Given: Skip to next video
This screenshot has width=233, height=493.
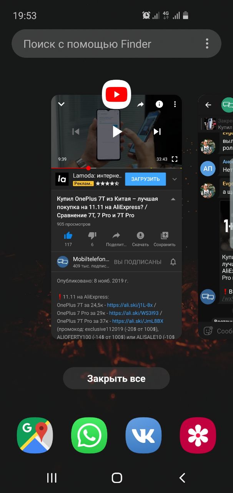Looking at the screenshot, I should (x=157, y=132).
